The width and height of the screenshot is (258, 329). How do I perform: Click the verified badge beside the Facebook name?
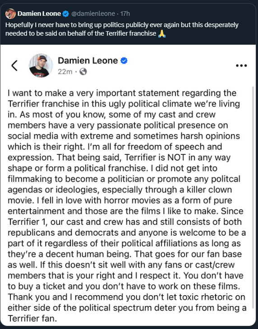coord(124,60)
